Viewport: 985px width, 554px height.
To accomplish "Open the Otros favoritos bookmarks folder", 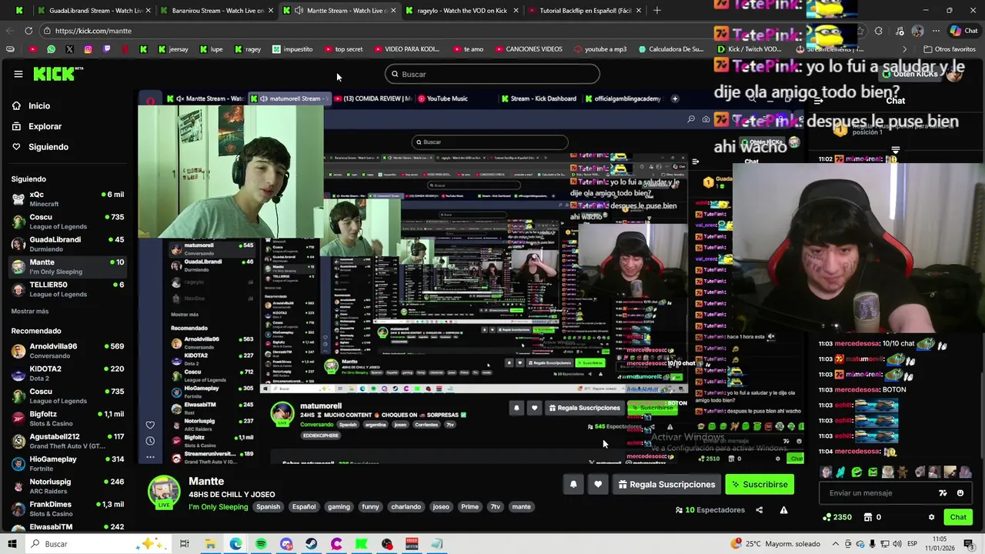I will coord(949,49).
